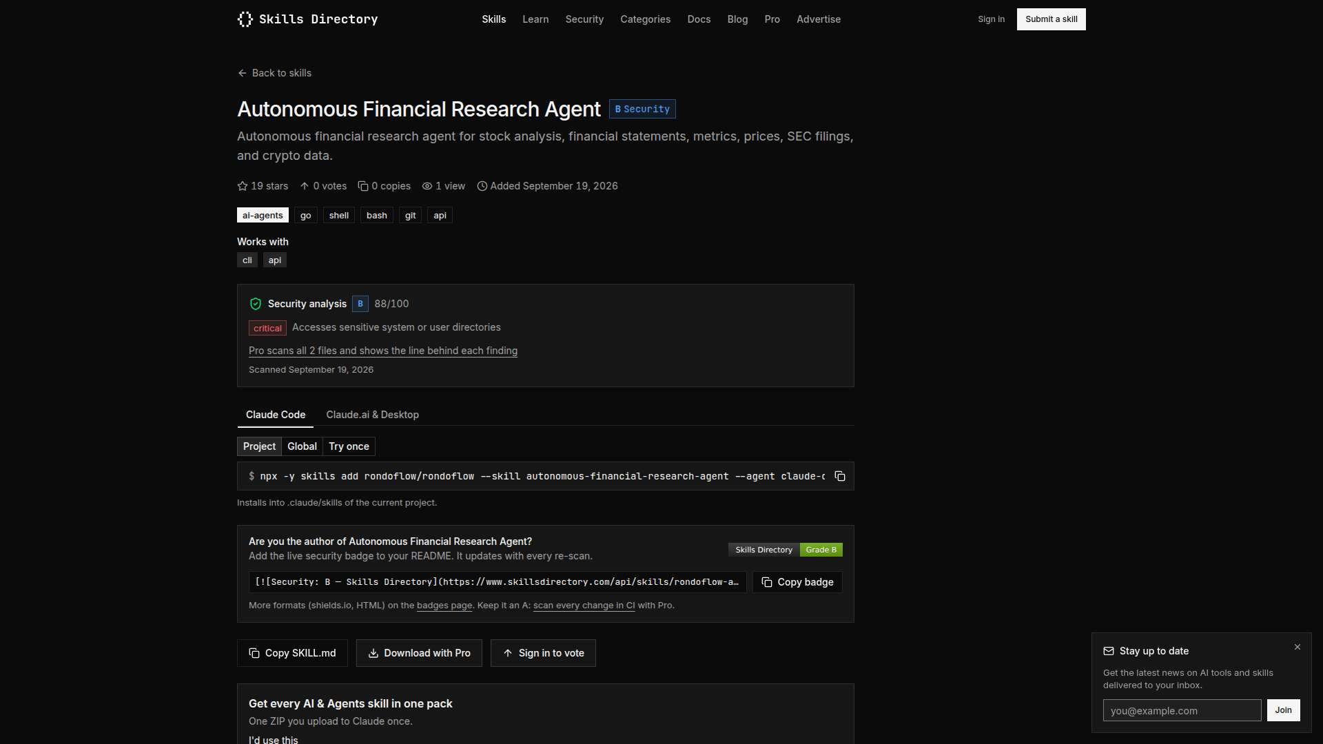Open the Skills nav item

tap(494, 19)
